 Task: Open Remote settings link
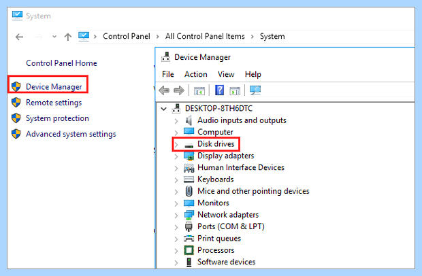54,103
